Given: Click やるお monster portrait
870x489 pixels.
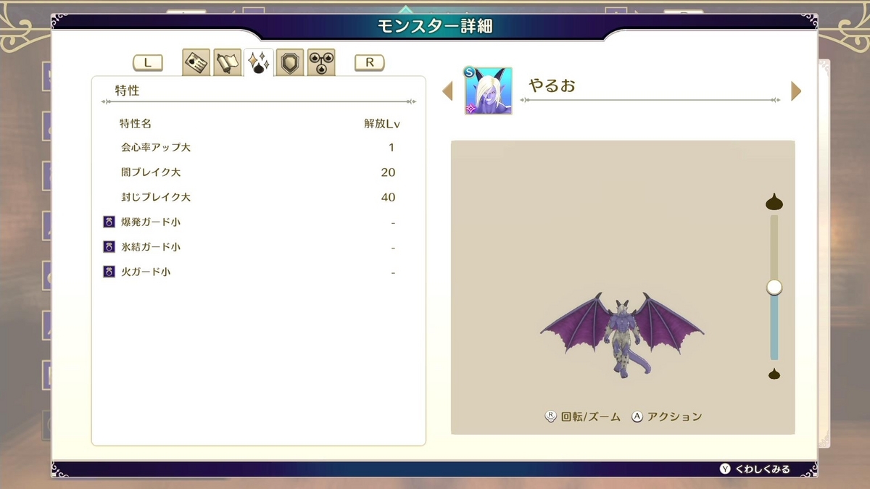Looking at the screenshot, I should pos(489,91).
